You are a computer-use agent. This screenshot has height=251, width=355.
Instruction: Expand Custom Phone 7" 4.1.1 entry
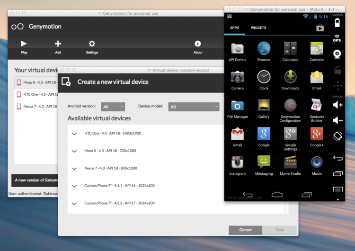74,186
